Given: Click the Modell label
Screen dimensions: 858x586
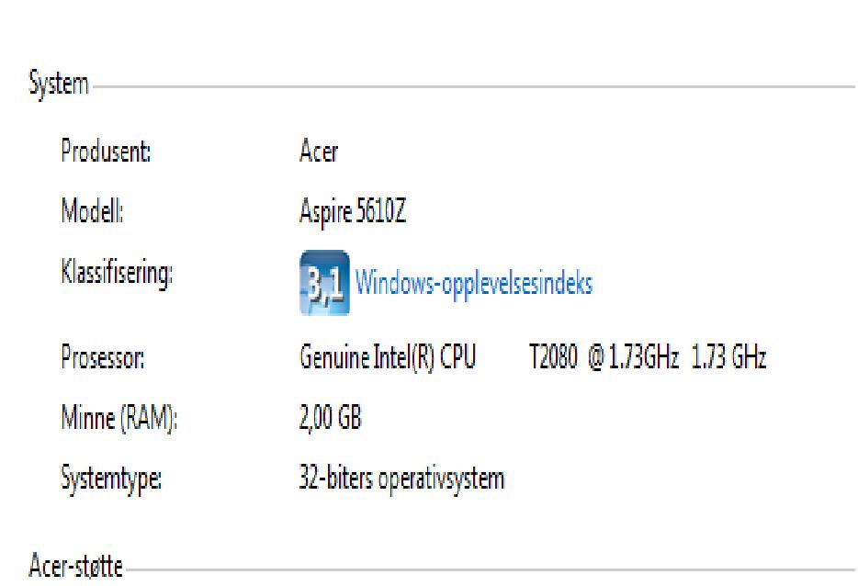Looking at the screenshot, I should point(92,210).
